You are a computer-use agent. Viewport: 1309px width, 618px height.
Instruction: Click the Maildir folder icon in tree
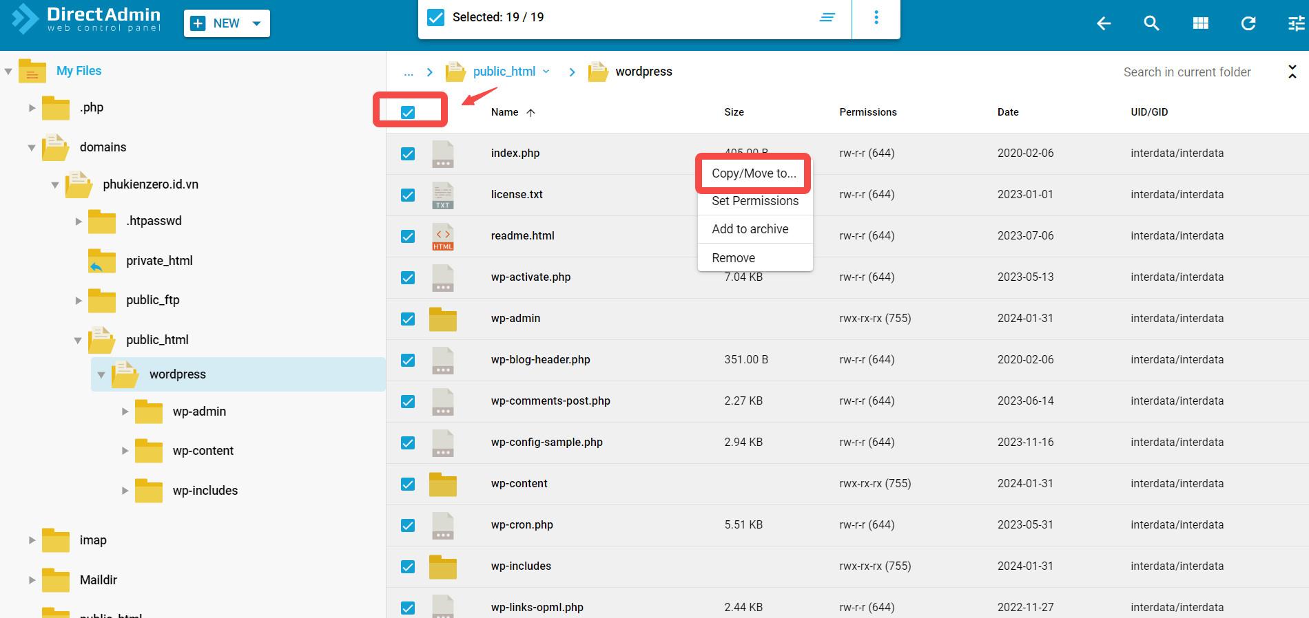coord(56,580)
